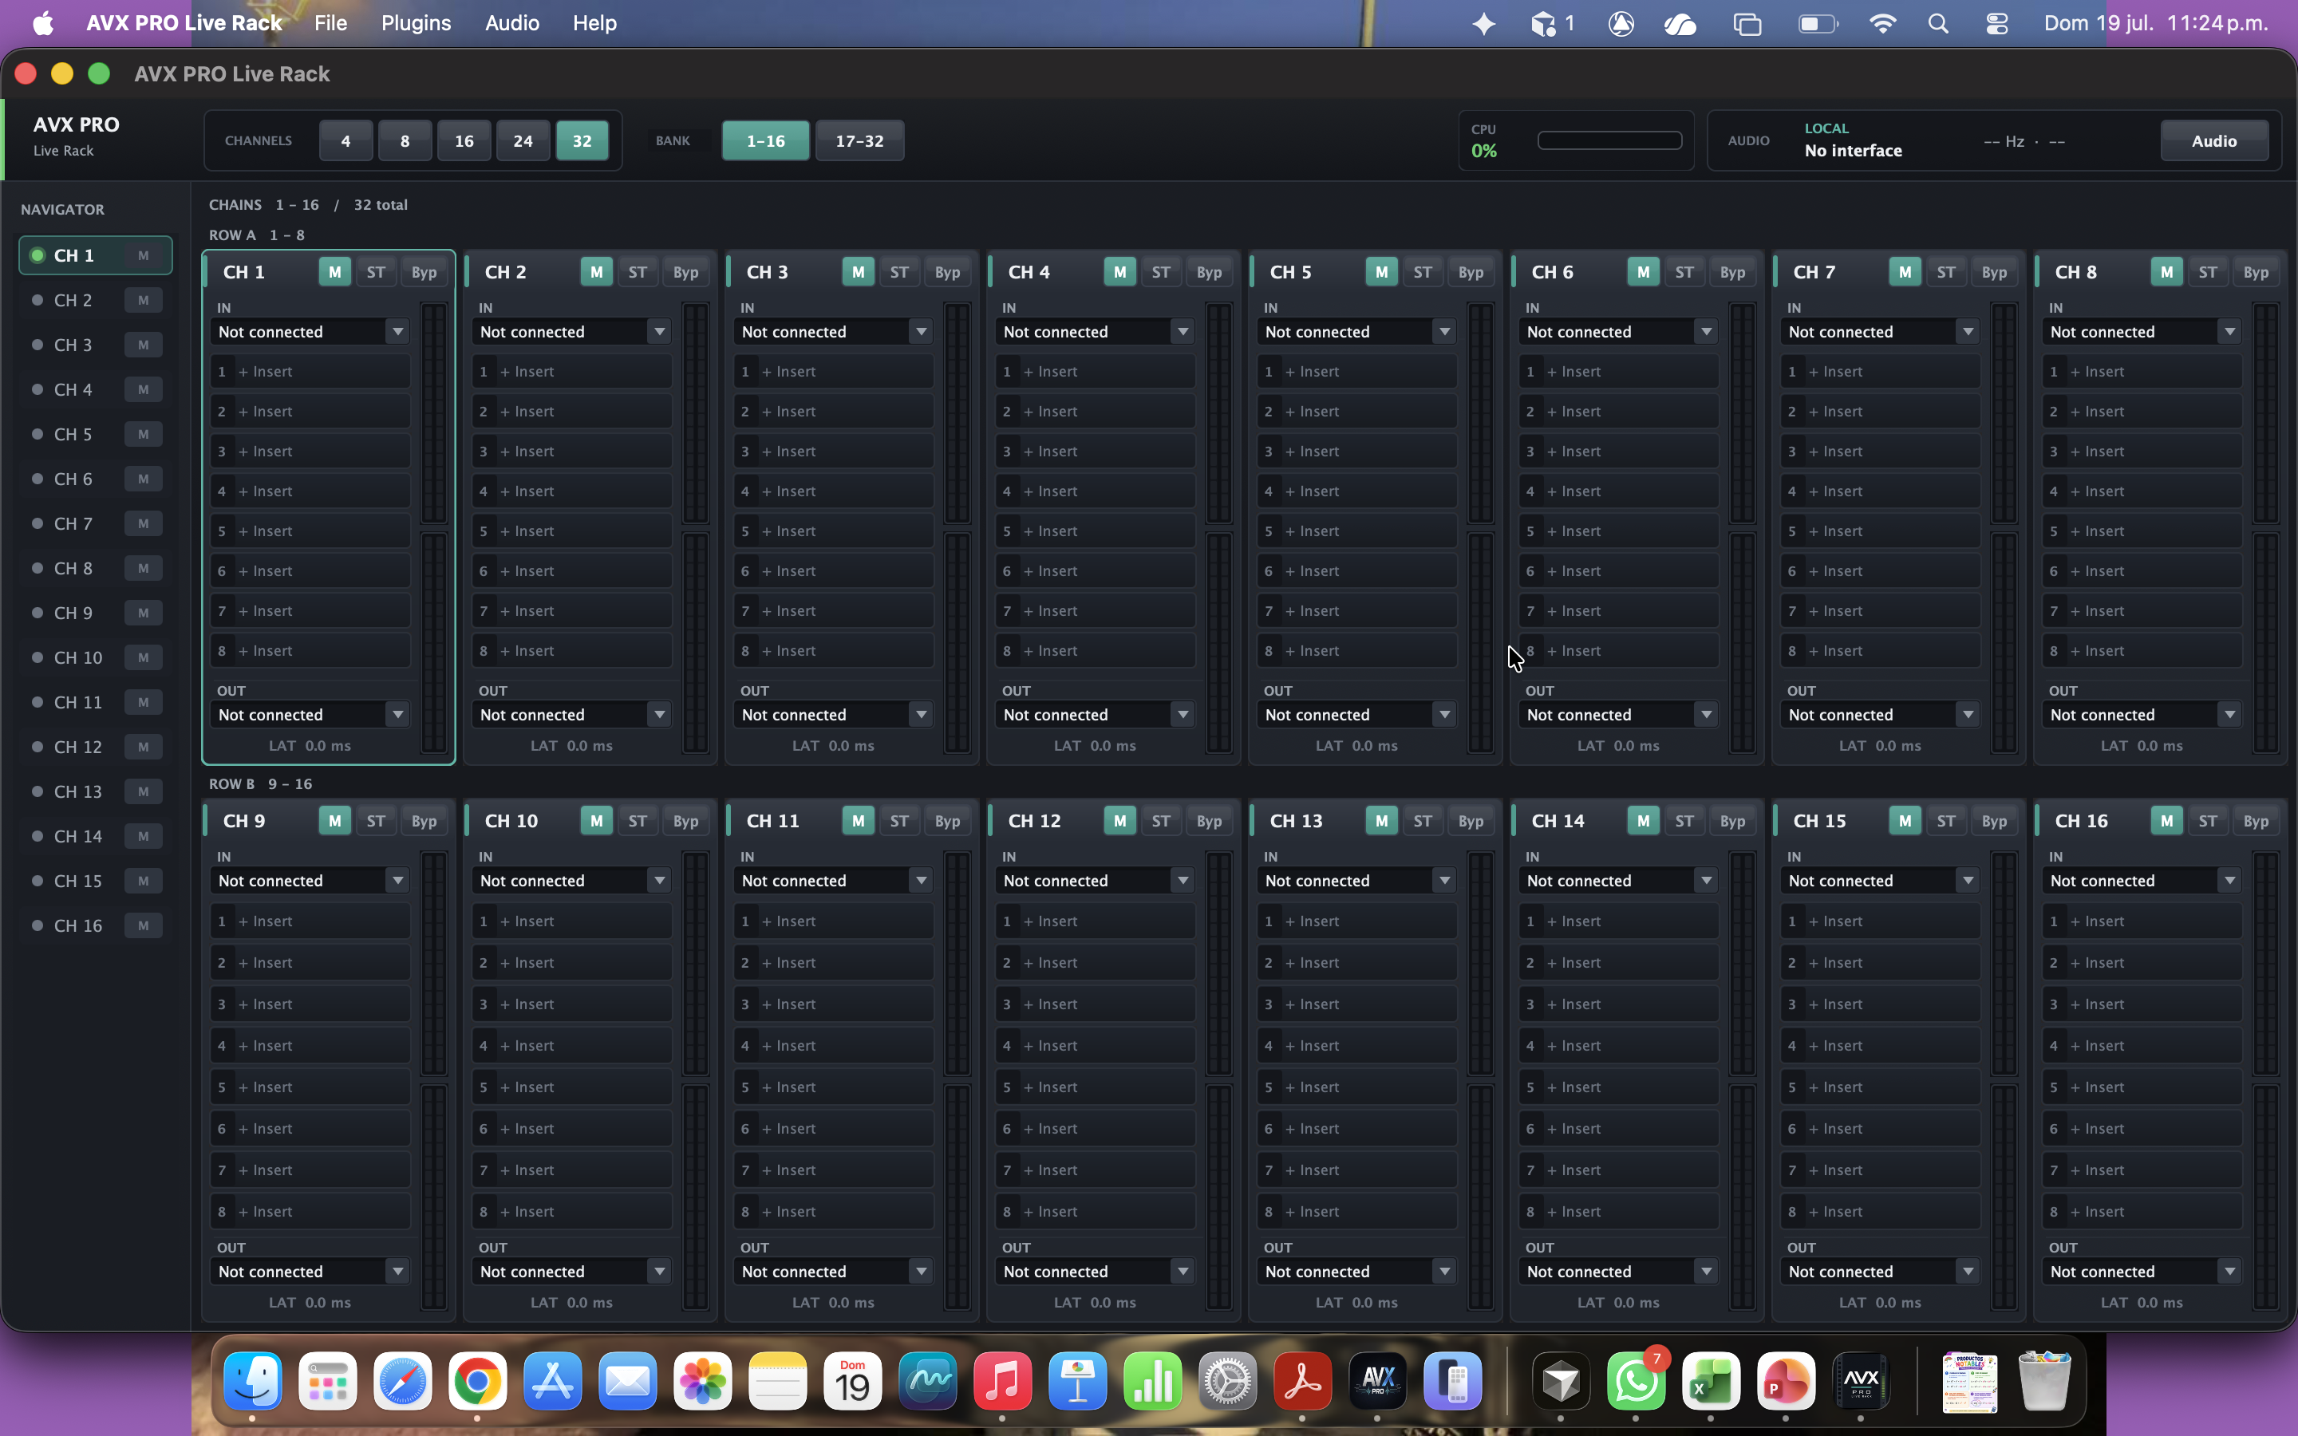Open PowerPoint from the Dock

pos(1787,1381)
